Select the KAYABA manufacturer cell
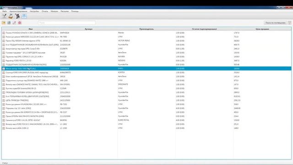293x165 pixels. click(x=121, y=56)
